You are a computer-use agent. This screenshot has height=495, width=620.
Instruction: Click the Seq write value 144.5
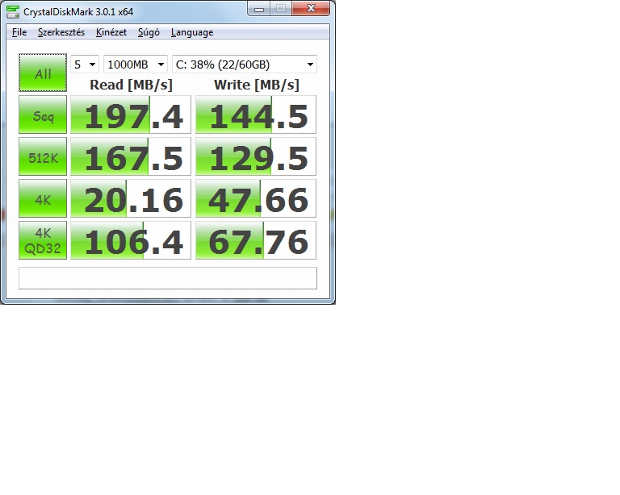click(x=256, y=114)
